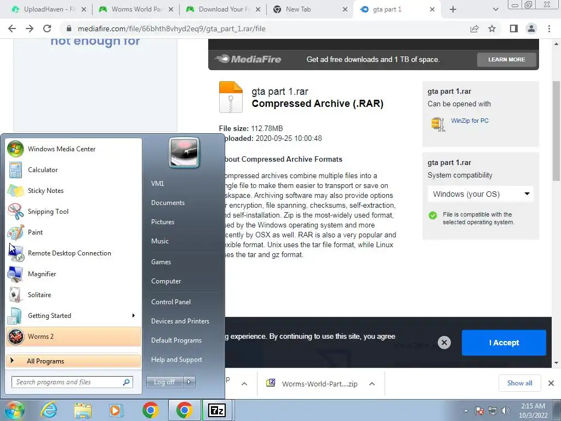Click the network tray icon
The height and width of the screenshot is (421, 561).
point(493,411)
